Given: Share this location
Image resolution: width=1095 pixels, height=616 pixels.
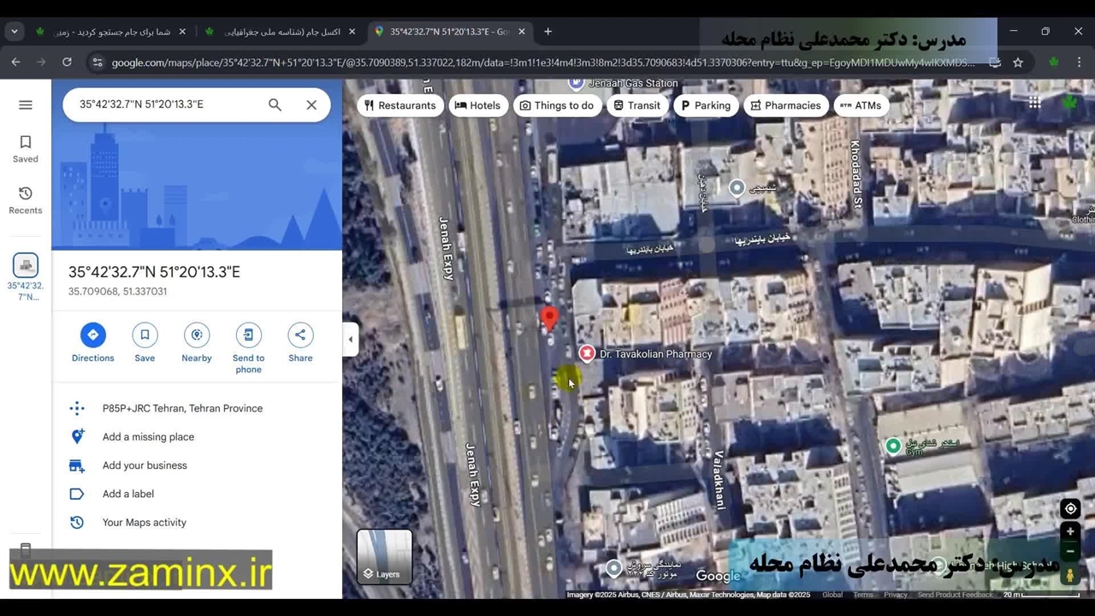Looking at the screenshot, I should click(x=300, y=335).
